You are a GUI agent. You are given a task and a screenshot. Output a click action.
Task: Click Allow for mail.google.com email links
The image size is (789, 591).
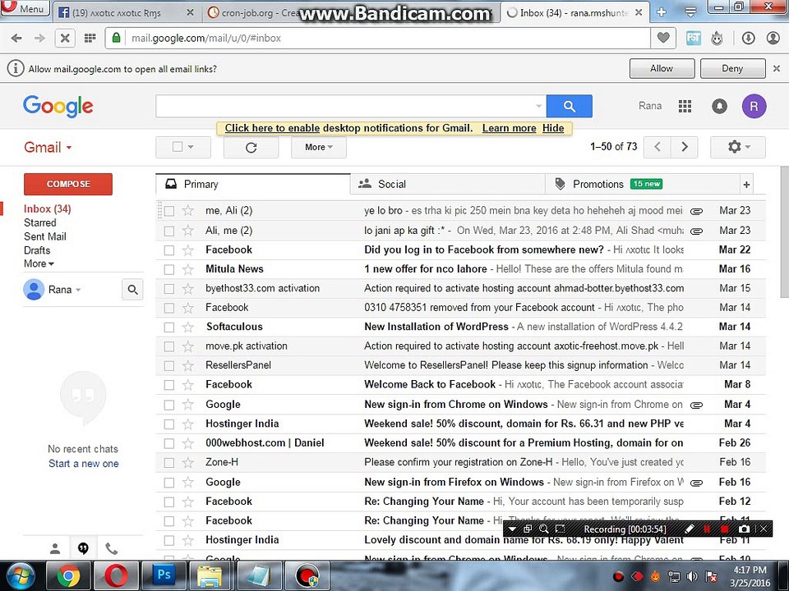[x=662, y=68]
